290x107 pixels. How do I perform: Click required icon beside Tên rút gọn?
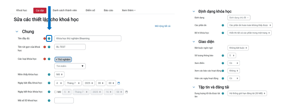[x=45, y=47]
